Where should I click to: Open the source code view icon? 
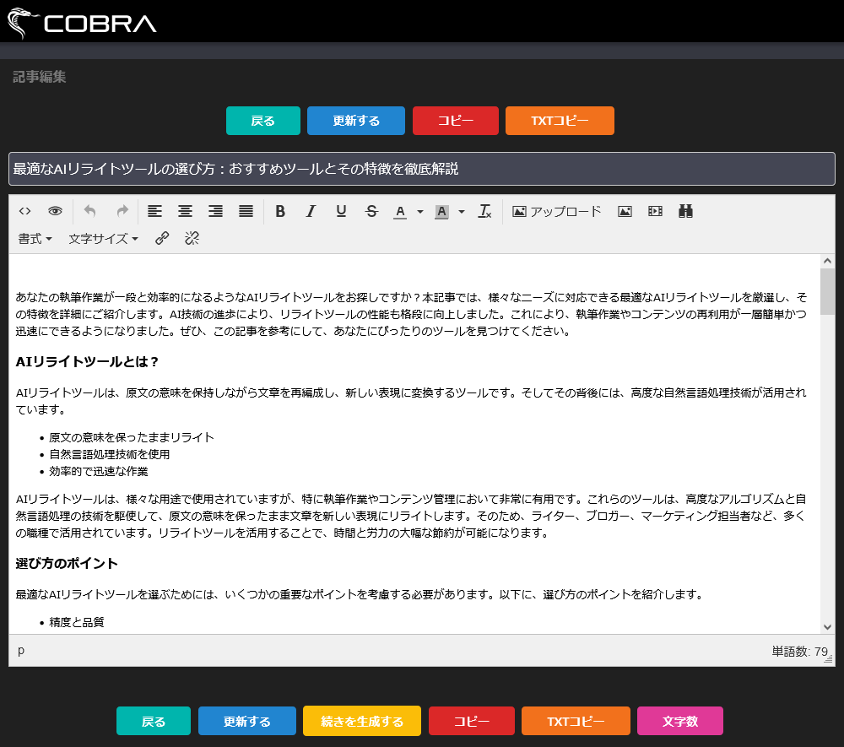pyautogui.click(x=24, y=211)
